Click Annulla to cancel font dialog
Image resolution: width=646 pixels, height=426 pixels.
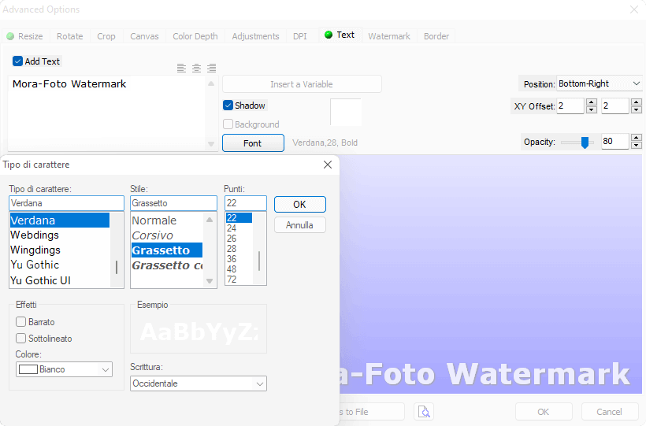click(x=300, y=225)
